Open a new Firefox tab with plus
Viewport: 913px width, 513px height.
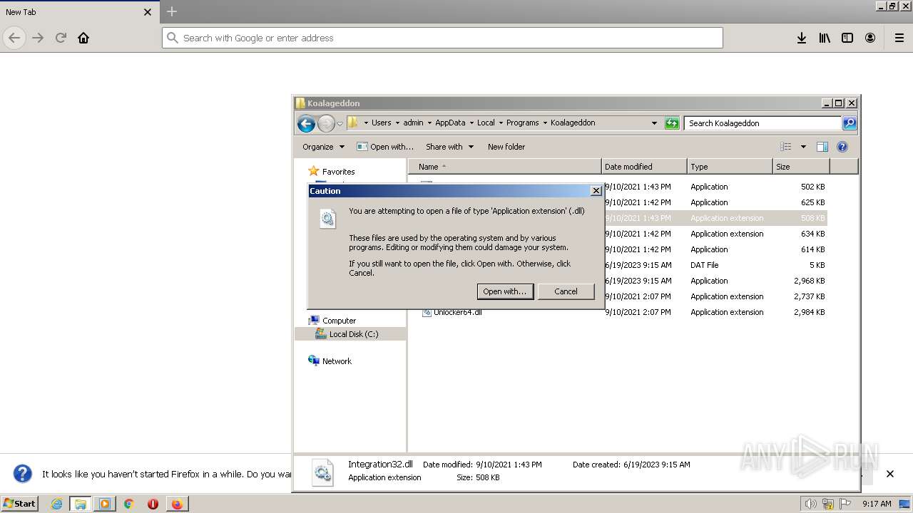(x=172, y=11)
